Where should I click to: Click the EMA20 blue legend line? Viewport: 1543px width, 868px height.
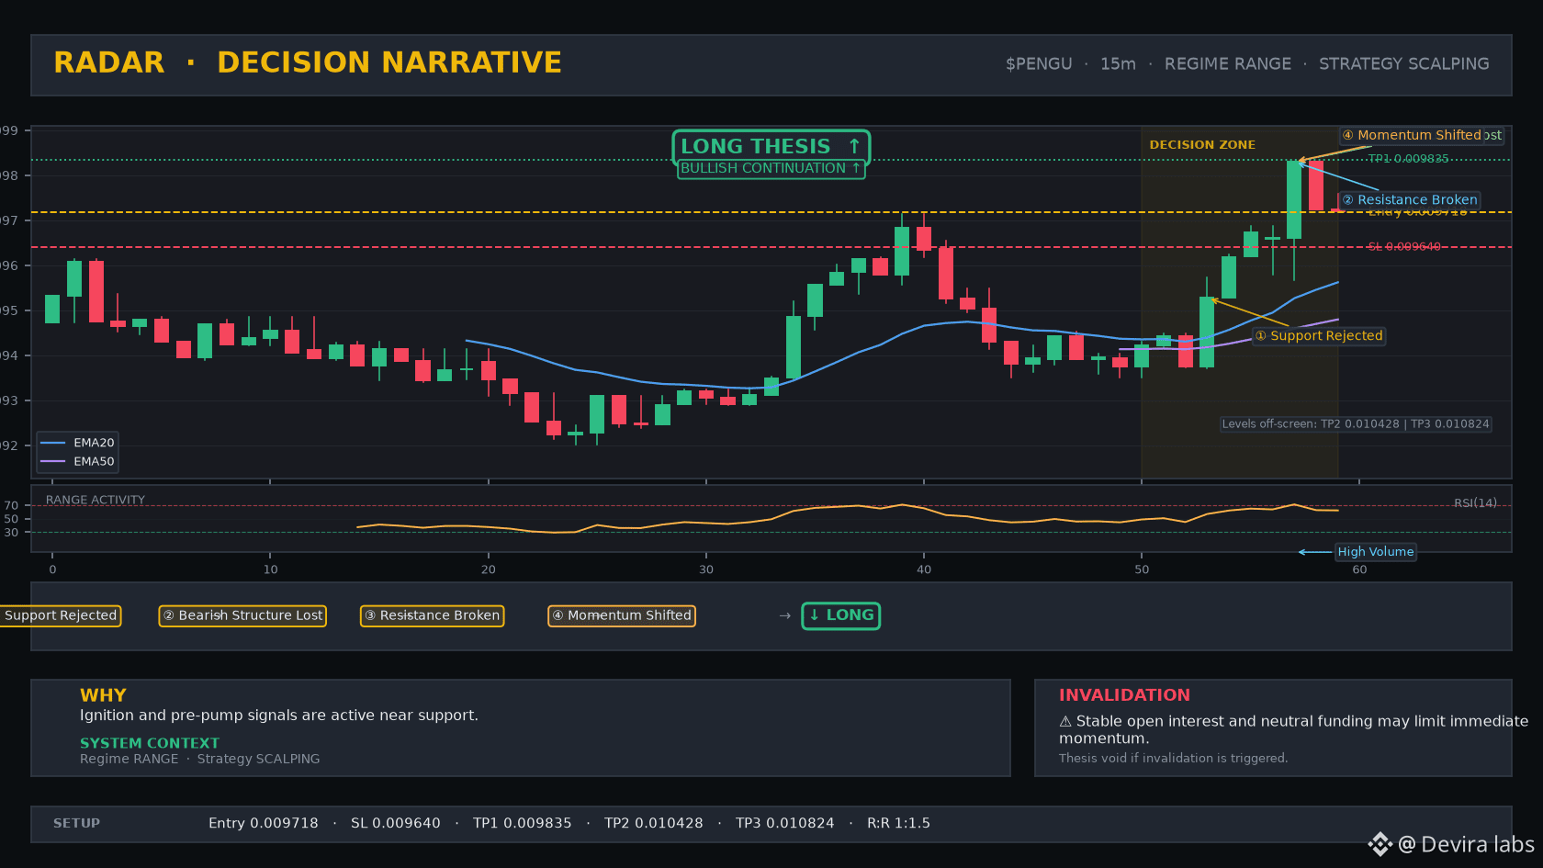point(53,443)
